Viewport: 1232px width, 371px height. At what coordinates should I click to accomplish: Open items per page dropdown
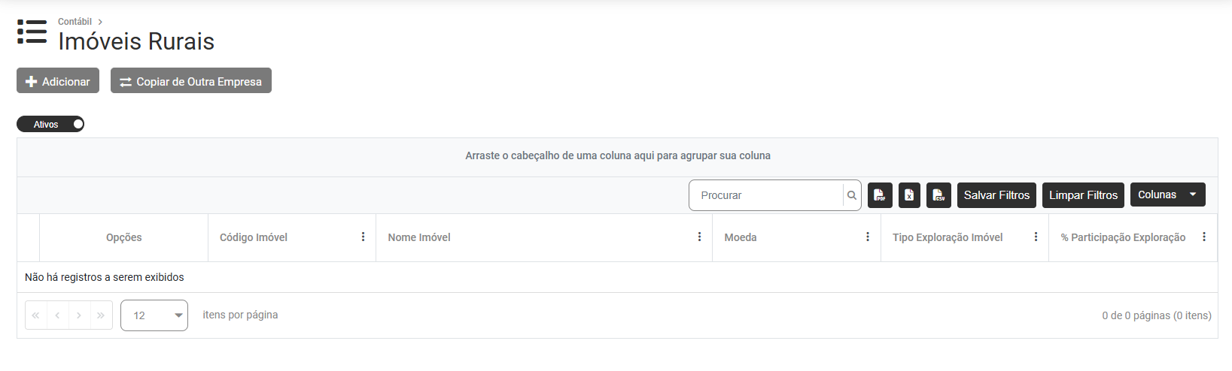pos(154,315)
